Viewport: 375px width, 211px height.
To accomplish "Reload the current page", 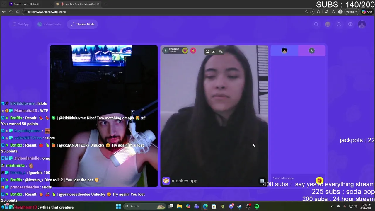I will 11,12.
